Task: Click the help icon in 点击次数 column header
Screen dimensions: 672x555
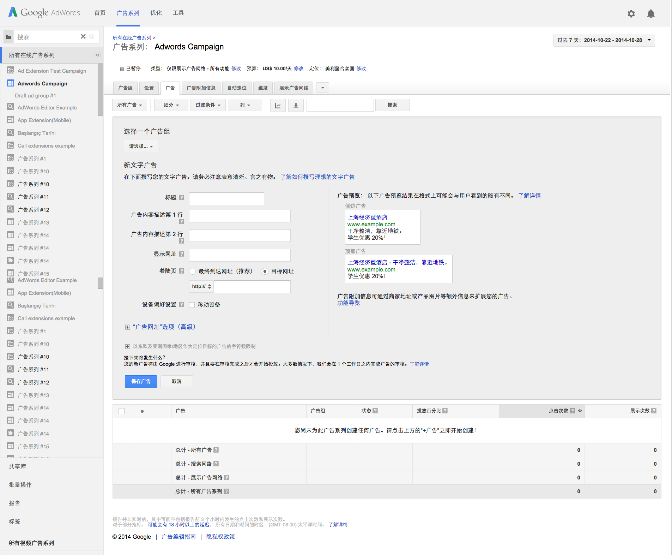Action: pos(572,411)
